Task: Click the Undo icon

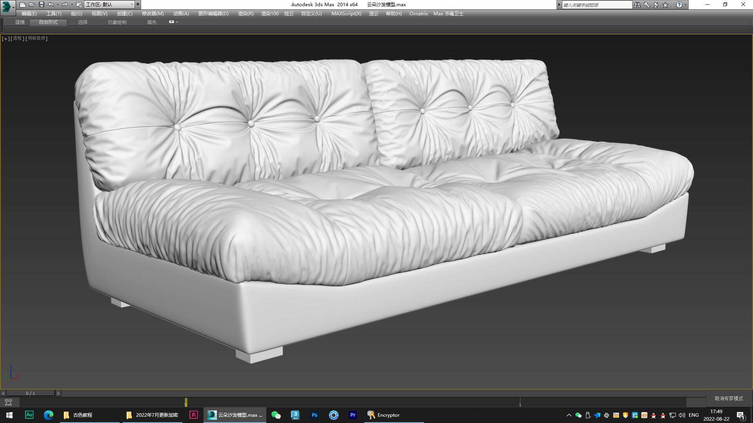Action: coord(50,4)
